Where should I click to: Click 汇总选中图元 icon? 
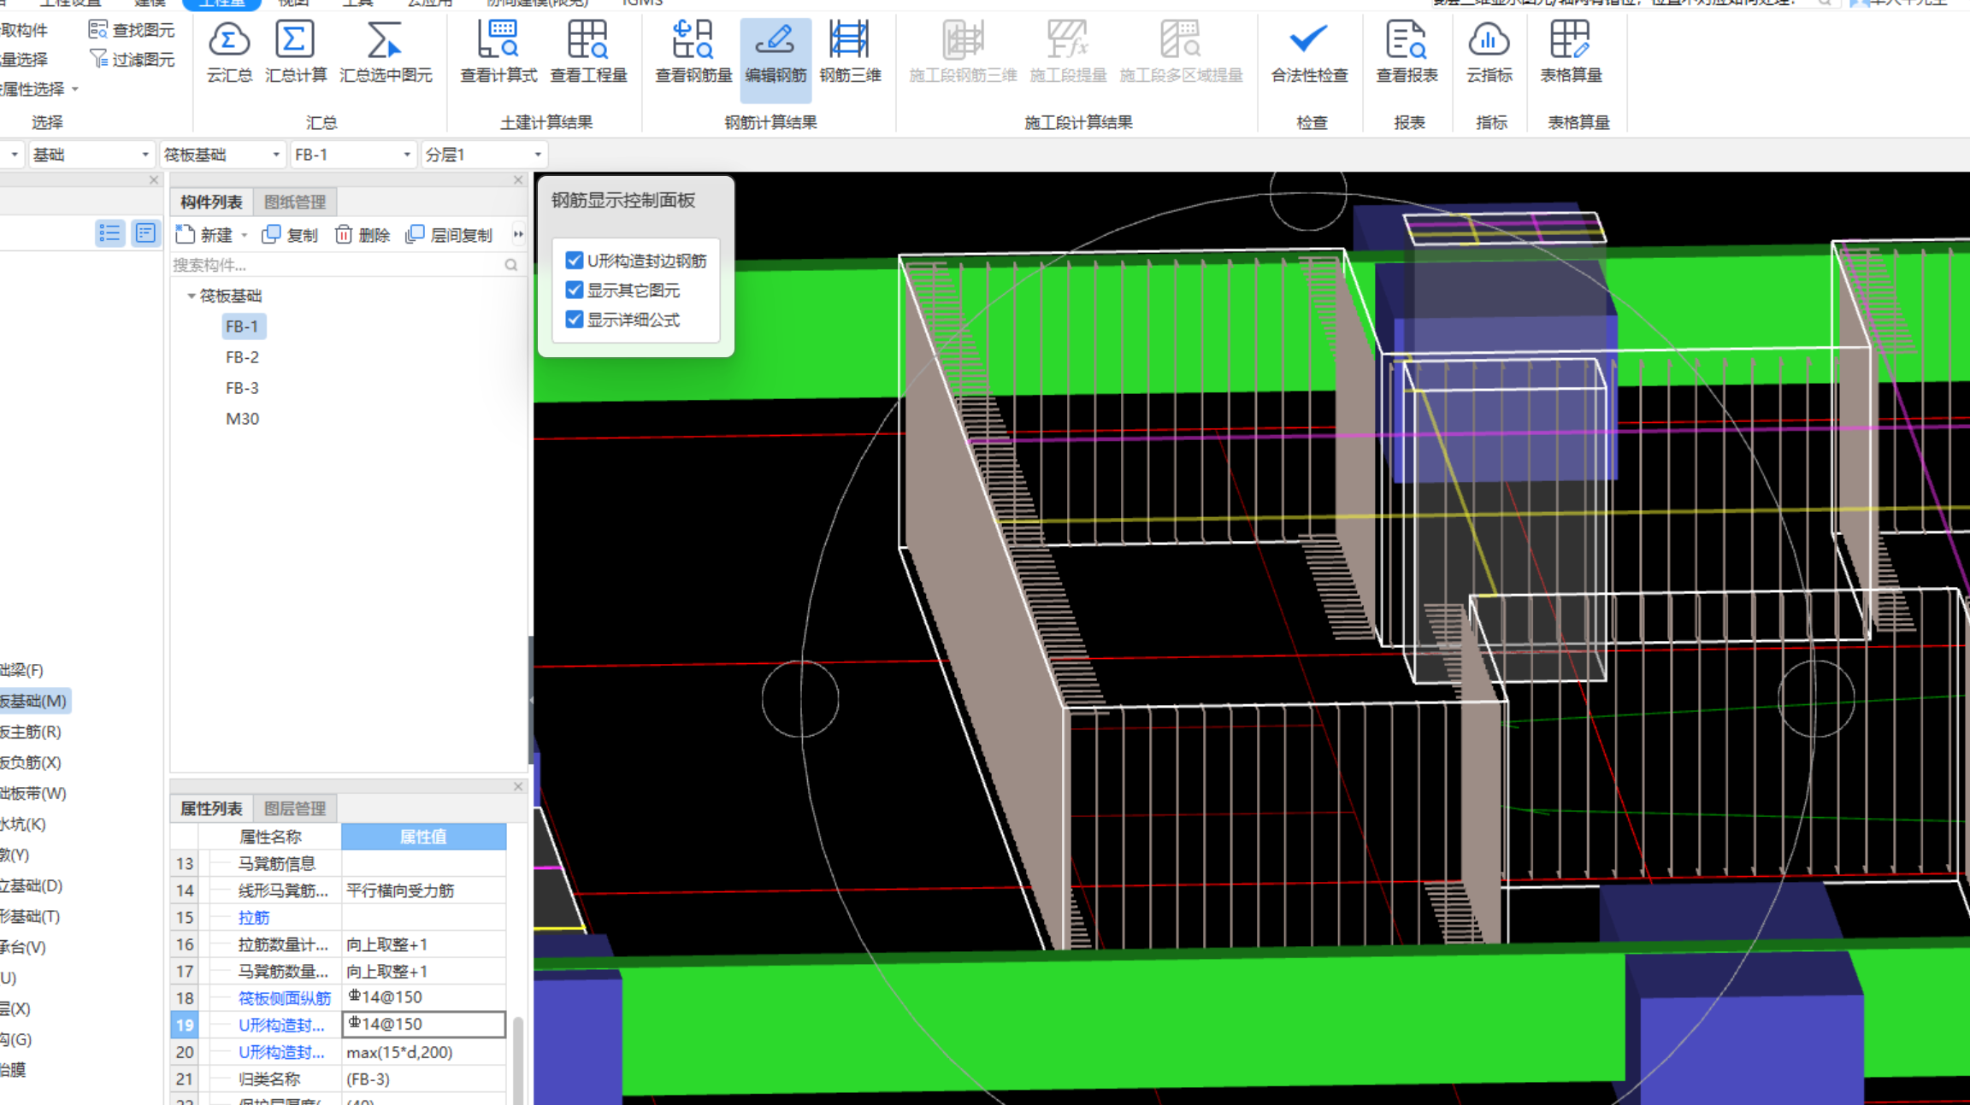coord(386,51)
